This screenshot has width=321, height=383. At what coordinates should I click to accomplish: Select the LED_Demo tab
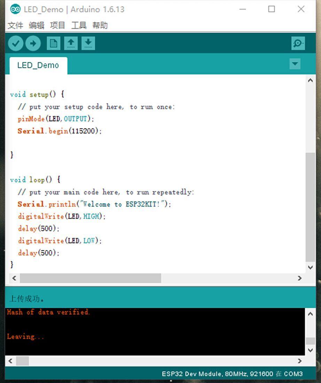[38, 65]
